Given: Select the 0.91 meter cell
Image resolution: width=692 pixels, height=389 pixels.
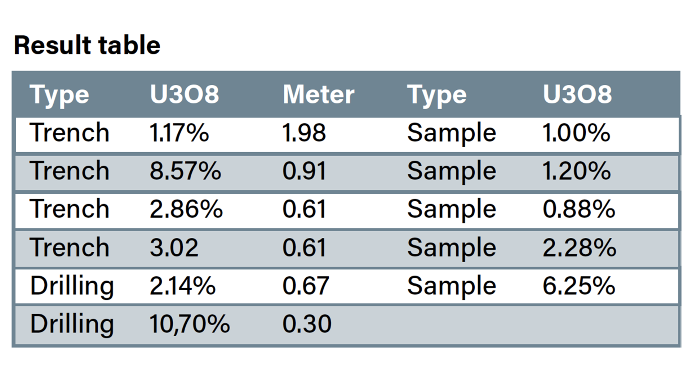Looking at the screenshot, I should click(304, 171).
